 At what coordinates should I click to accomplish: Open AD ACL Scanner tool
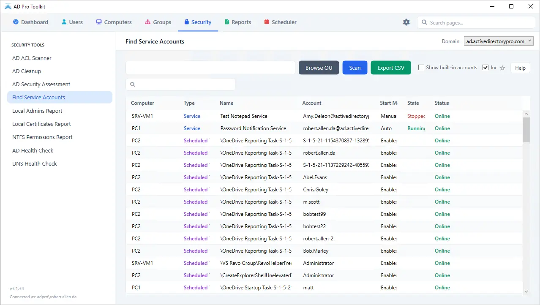(32, 58)
